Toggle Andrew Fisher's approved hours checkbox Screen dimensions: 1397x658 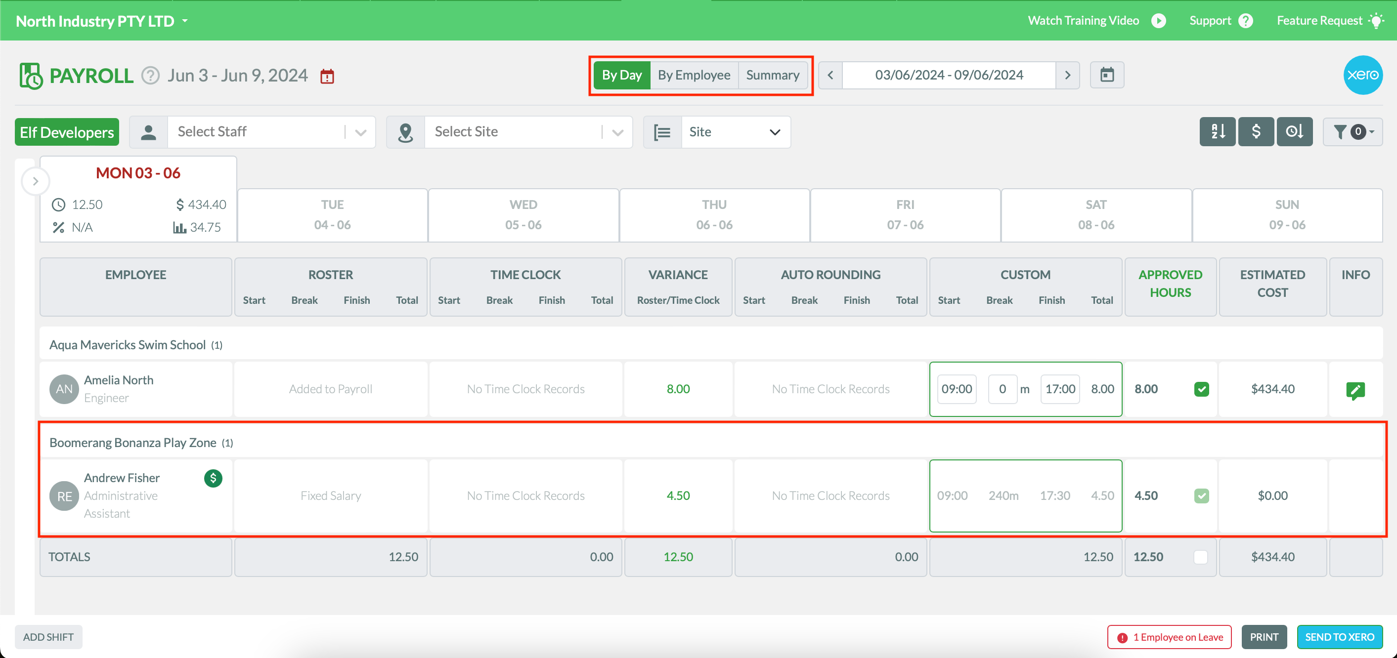click(x=1202, y=495)
